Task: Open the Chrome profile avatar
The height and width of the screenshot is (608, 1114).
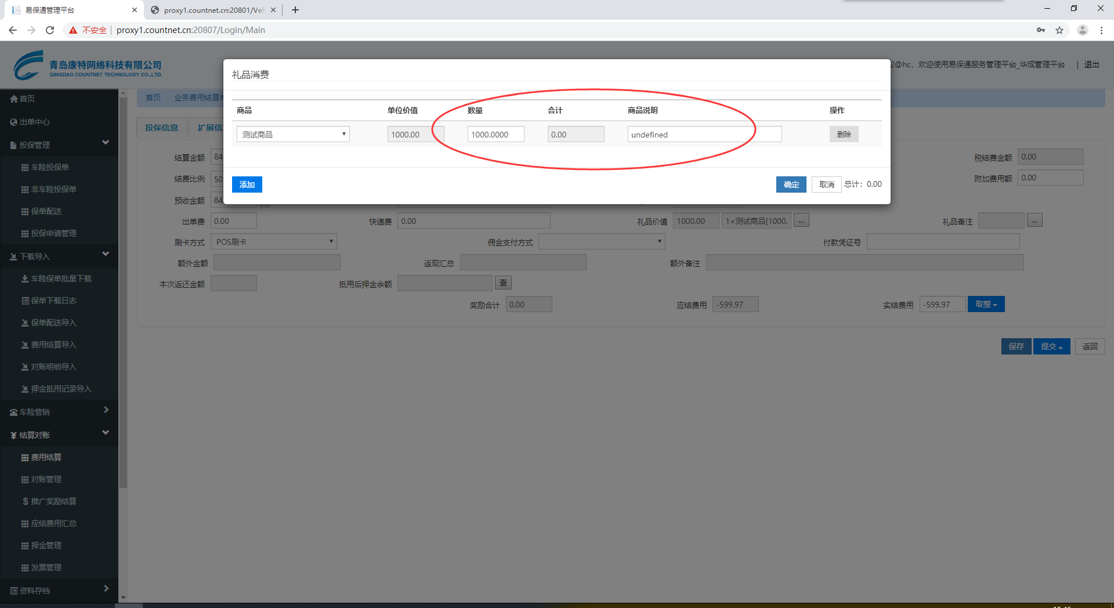Action: [1082, 30]
